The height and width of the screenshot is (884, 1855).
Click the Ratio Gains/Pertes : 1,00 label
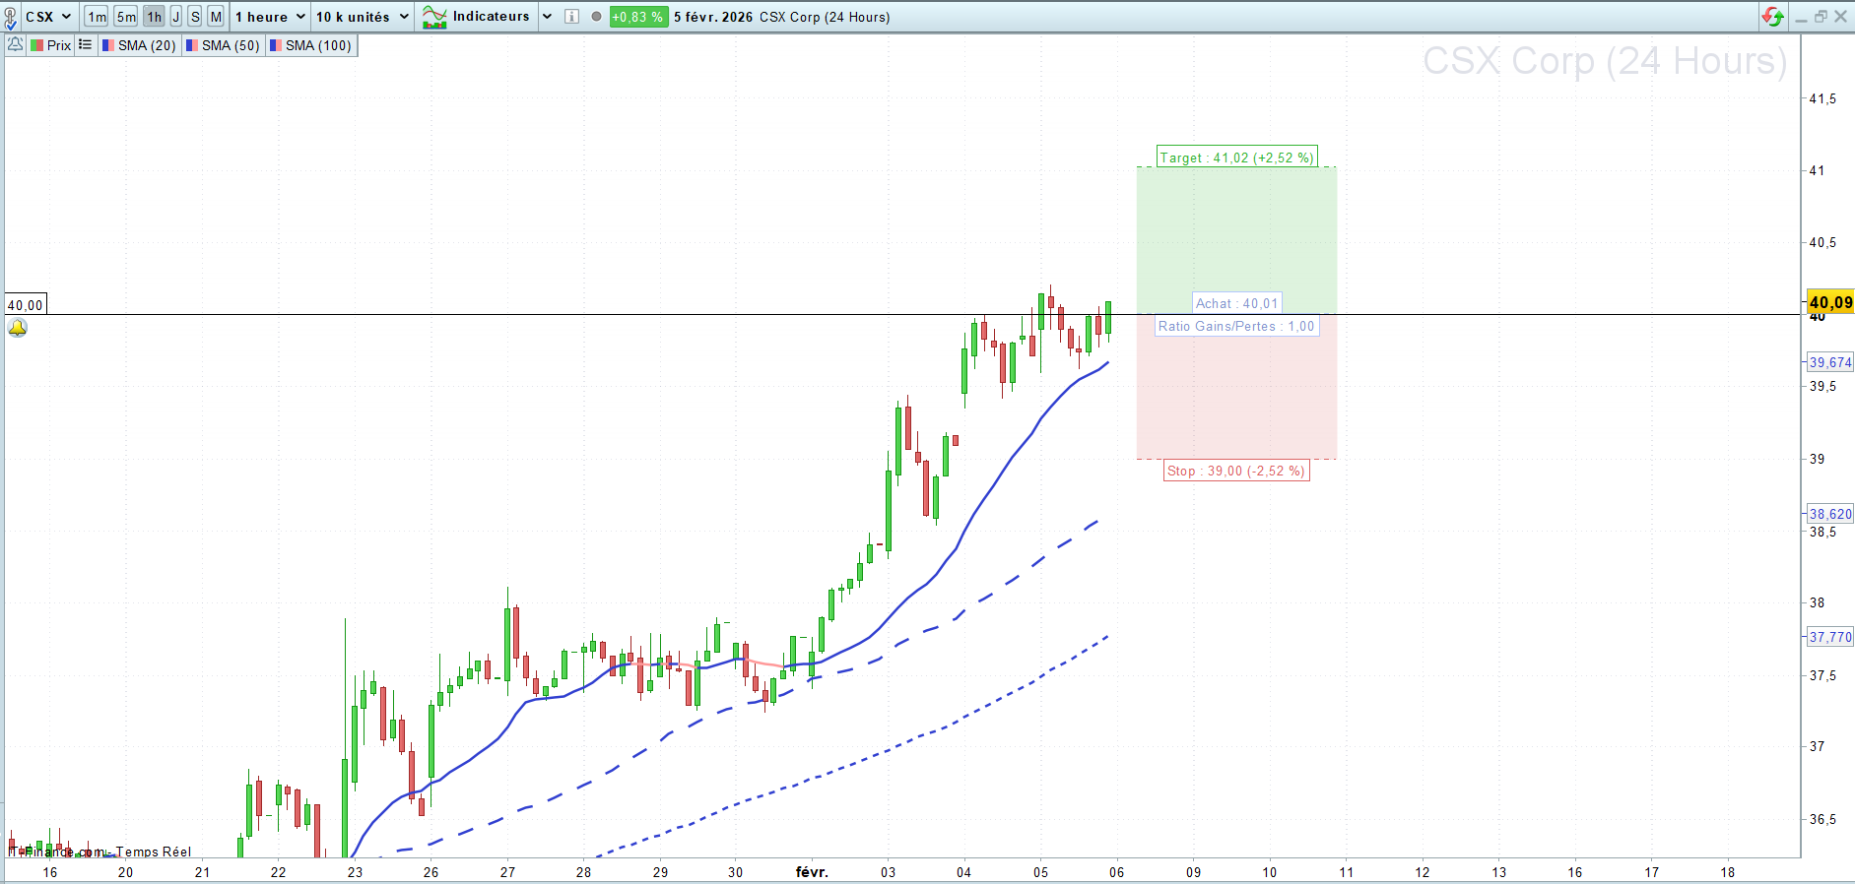click(1236, 326)
